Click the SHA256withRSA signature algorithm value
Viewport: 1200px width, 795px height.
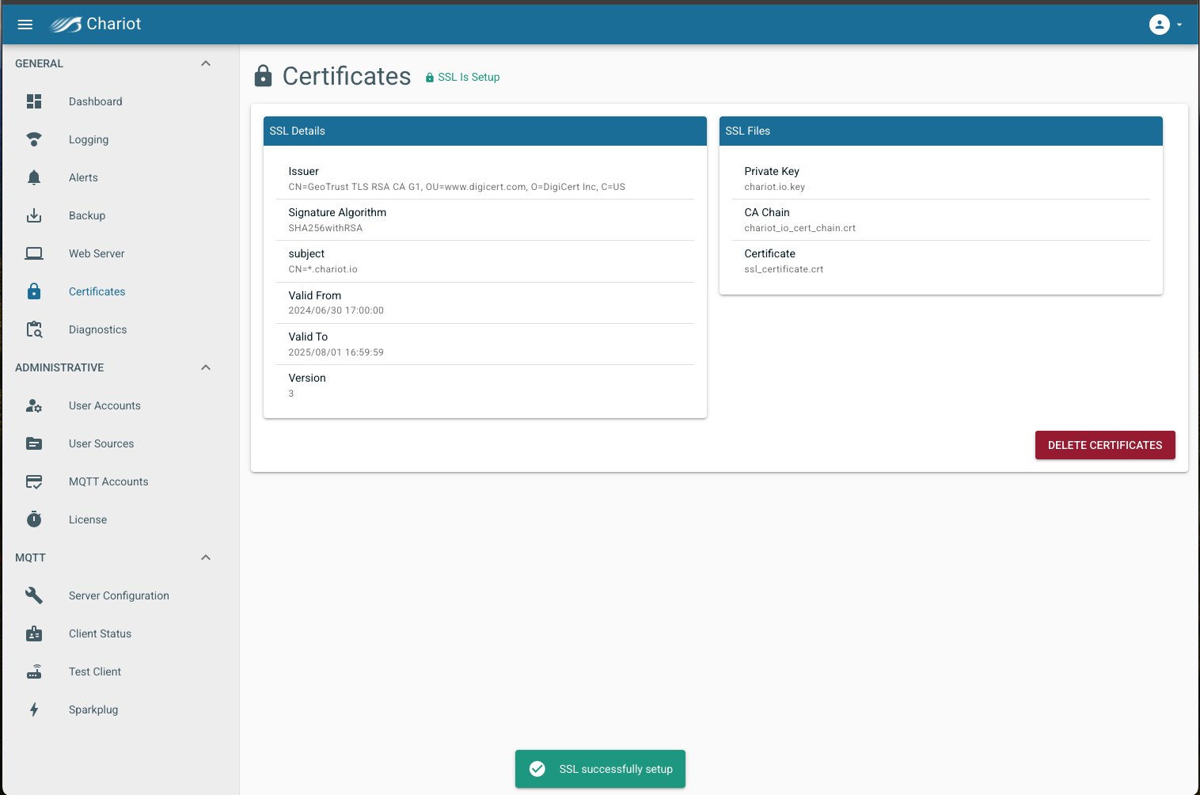click(x=325, y=228)
